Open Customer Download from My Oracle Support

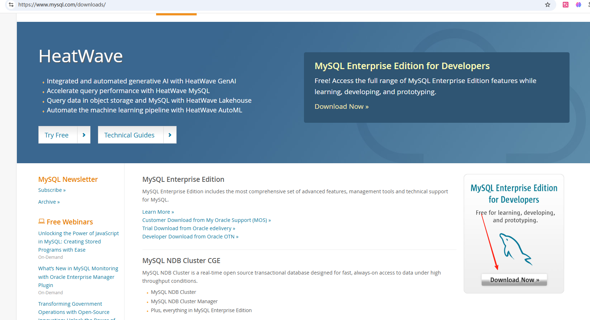point(207,220)
